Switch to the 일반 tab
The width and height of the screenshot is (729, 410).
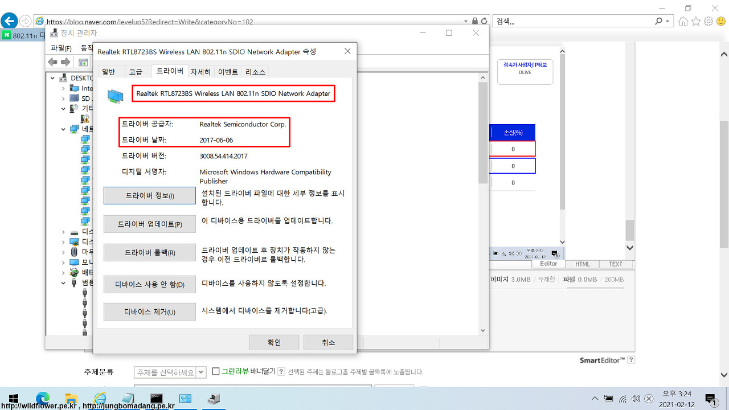(x=108, y=72)
